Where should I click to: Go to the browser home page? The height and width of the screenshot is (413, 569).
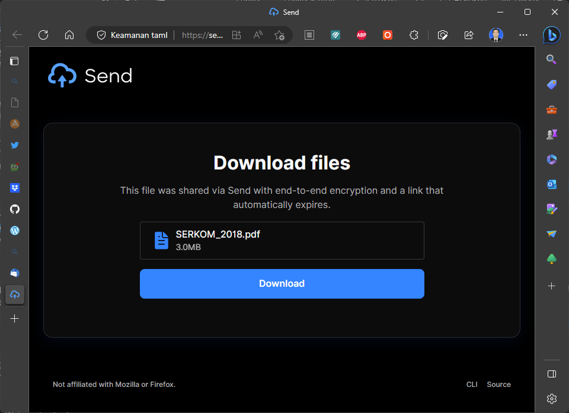point(69,35)
